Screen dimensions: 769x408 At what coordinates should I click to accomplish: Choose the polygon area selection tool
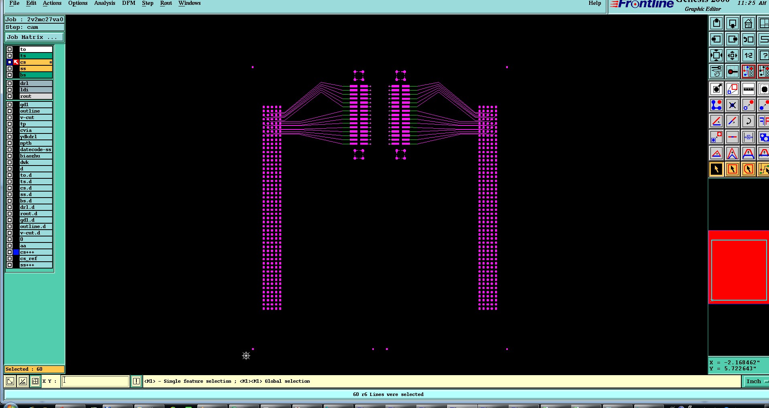(748, 169)
